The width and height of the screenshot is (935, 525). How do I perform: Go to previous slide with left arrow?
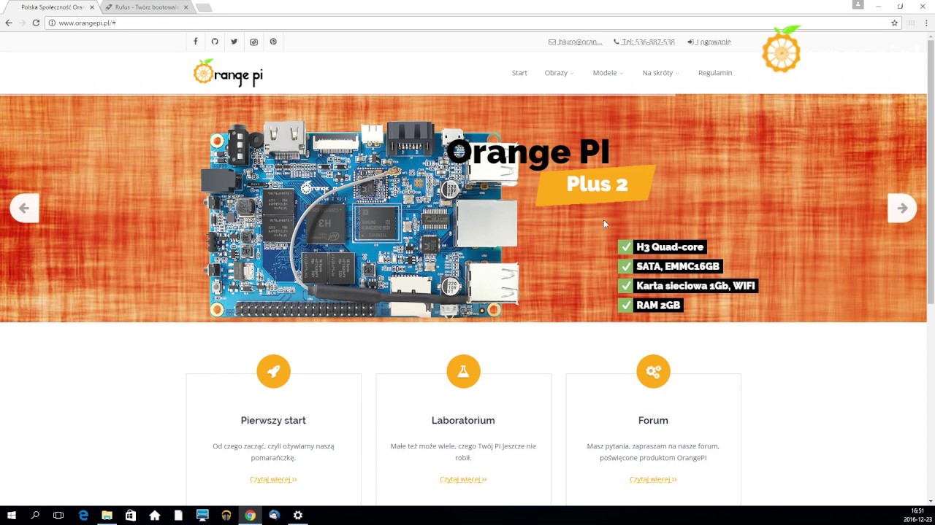pos(24,209)
